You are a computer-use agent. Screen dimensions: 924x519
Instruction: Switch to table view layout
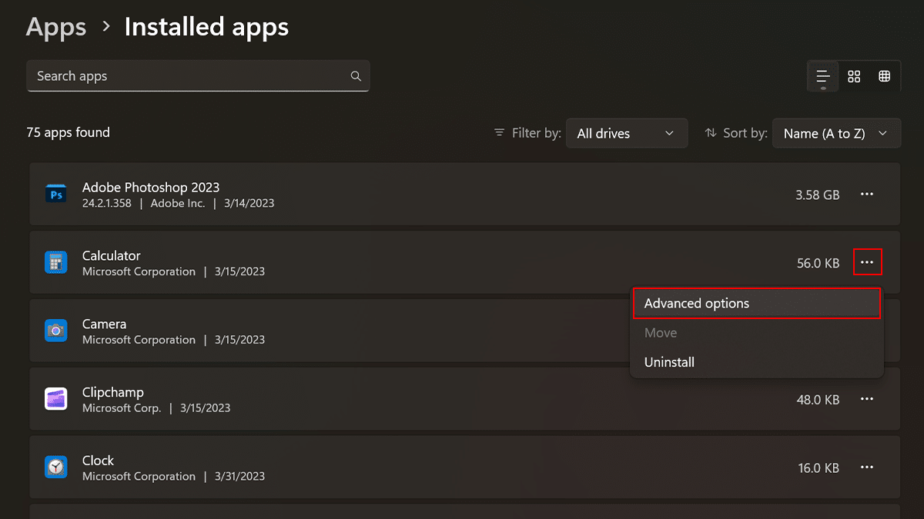point(885,76)
